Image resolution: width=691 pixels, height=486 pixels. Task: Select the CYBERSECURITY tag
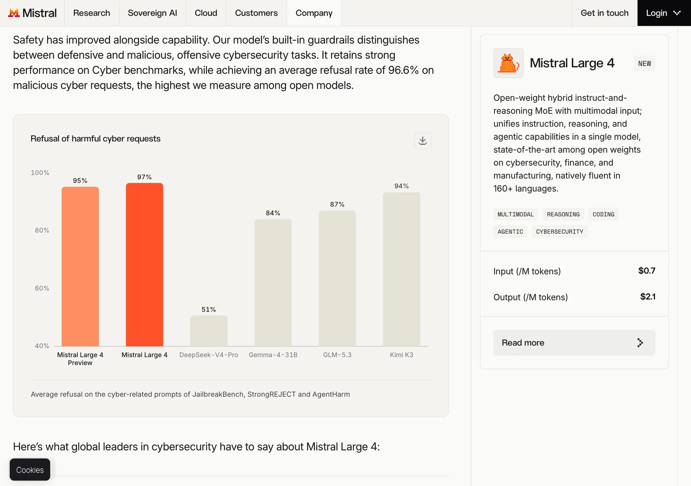pyautogui.click(x=560, y=232)
